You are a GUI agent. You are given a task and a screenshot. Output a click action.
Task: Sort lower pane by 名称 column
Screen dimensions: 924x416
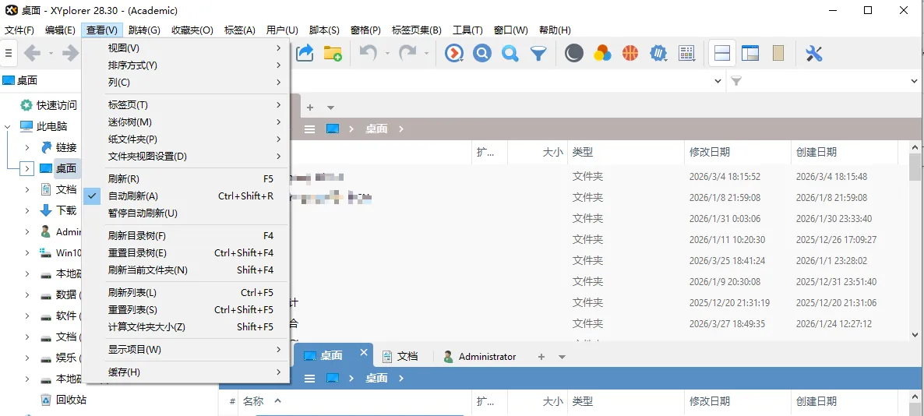pos(355,401)
